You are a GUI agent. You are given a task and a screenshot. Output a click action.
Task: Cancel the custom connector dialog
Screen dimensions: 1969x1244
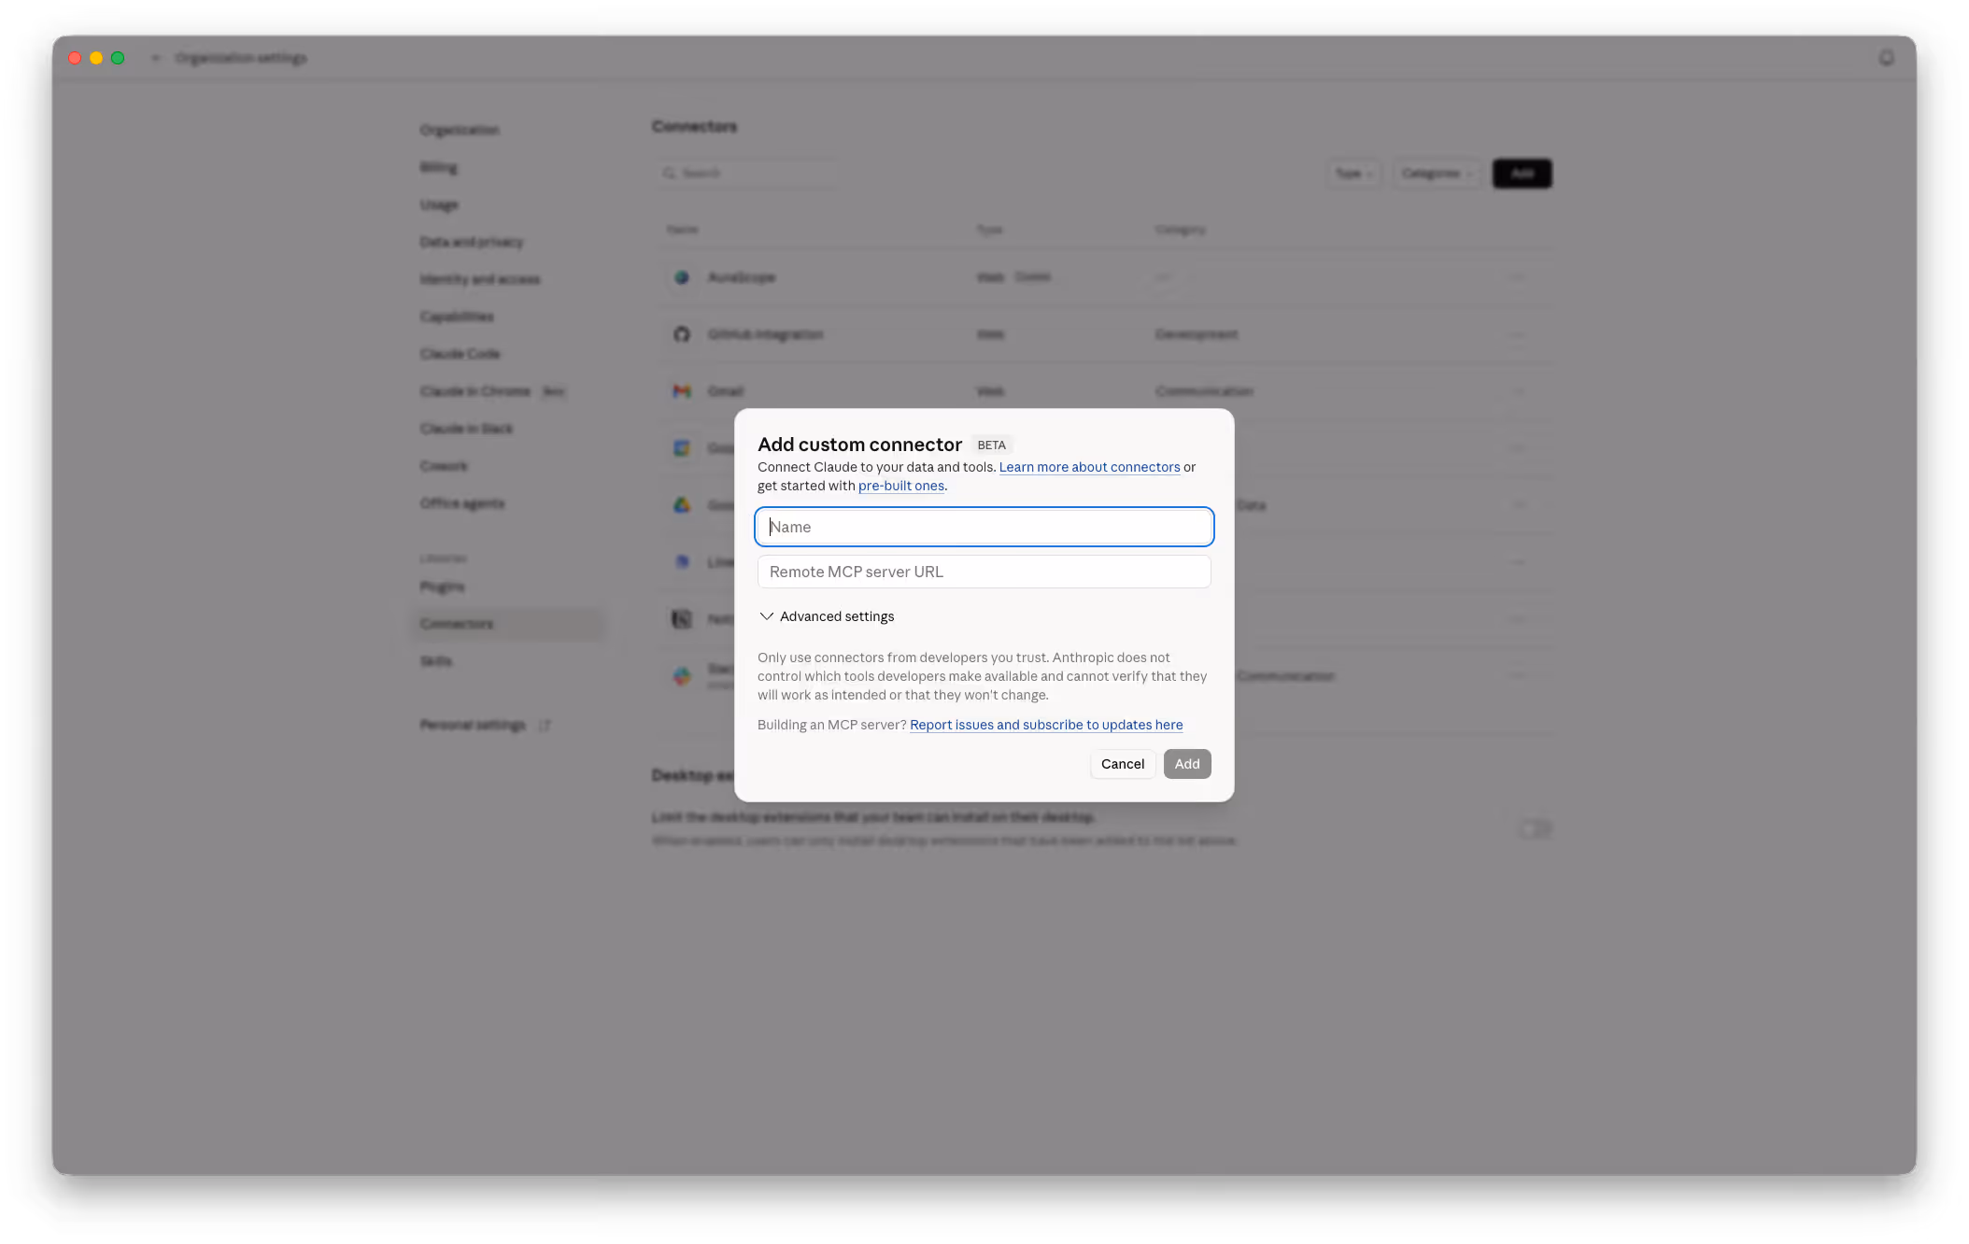[1123, 764]
